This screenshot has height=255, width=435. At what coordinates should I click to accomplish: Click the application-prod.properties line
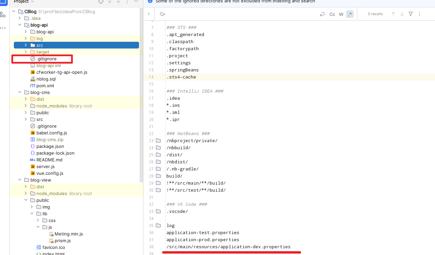point(203,240)
